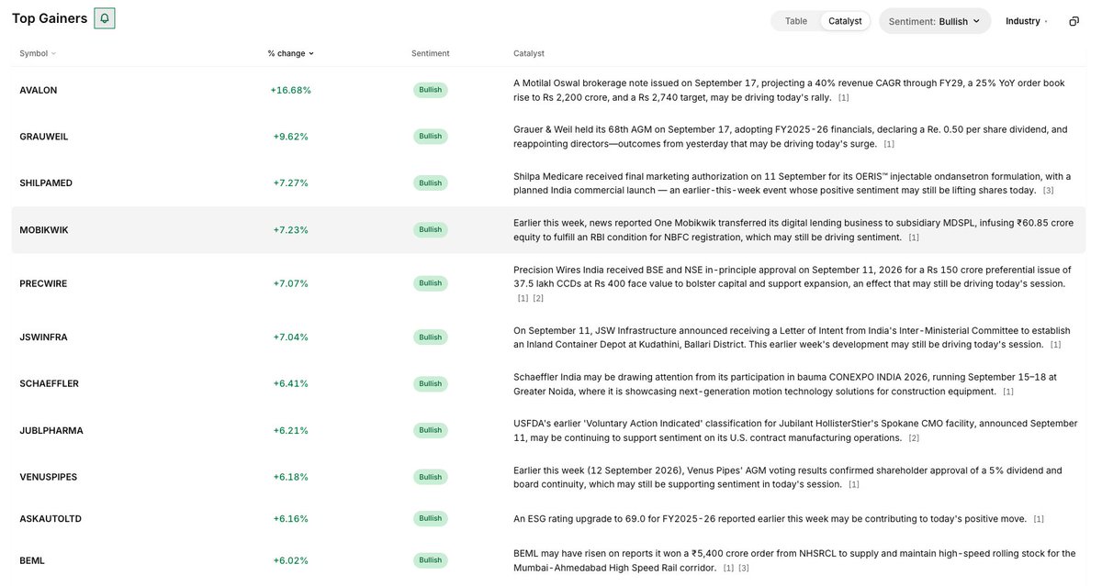Click the Bullish badge in ASKAUTOLTD row
The image size is (1102, 586).
pyautogui.click(x=431, y=519)
